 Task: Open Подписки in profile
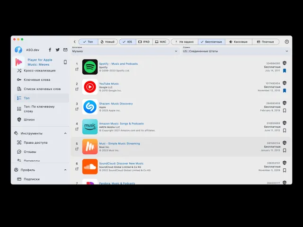coord(42,179)
